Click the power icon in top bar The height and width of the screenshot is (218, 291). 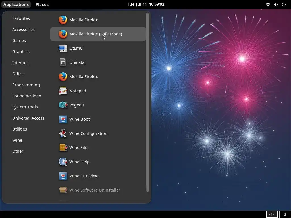[x=284, y=5]
